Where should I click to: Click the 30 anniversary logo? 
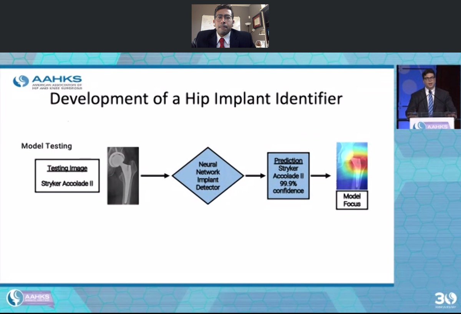tap(445, 299)
